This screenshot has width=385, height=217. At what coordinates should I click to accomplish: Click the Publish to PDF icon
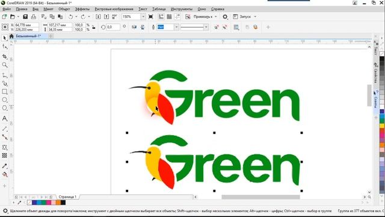(x=115, y=16)
